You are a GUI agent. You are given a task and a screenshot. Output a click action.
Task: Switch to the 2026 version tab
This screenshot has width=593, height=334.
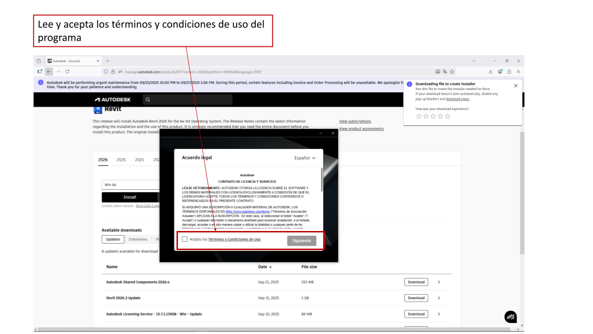[x=103, y=160]
